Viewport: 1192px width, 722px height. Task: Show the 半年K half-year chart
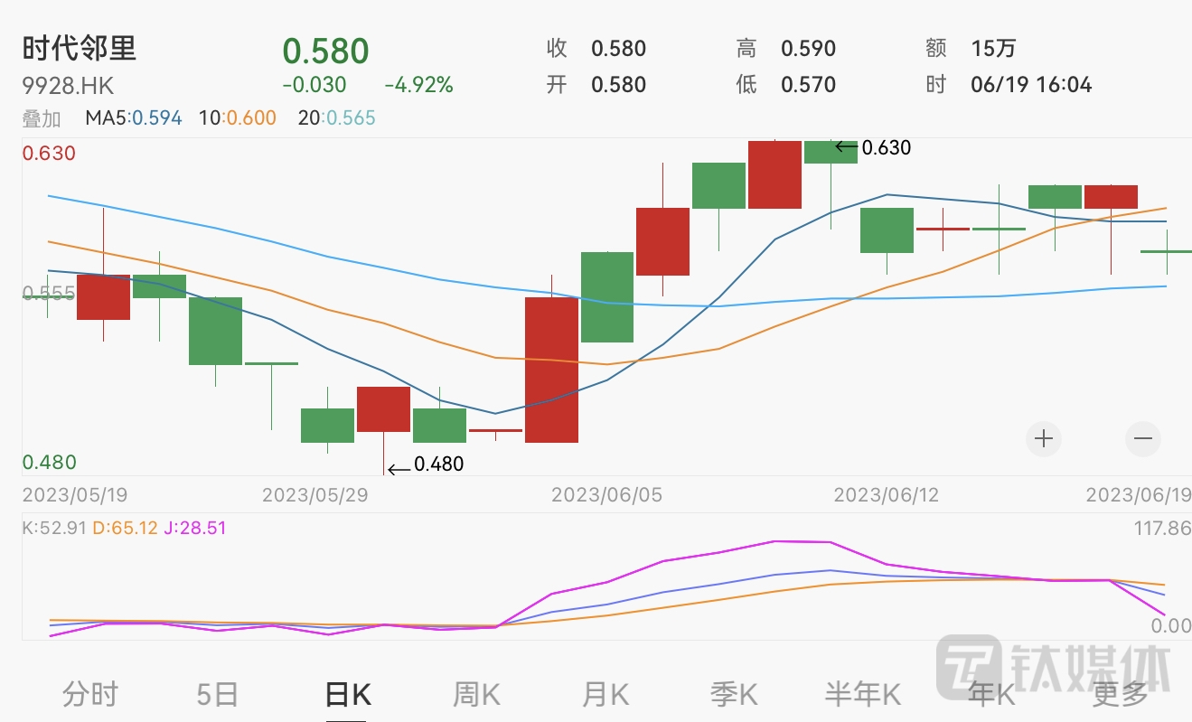pos(863,694)
